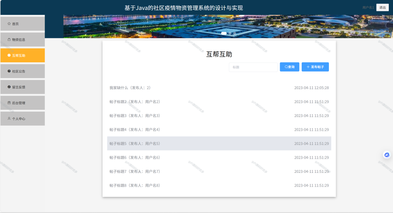Click the icon beside 后台管理
This screenshot has height=213, width=393.
click(9, 102)
